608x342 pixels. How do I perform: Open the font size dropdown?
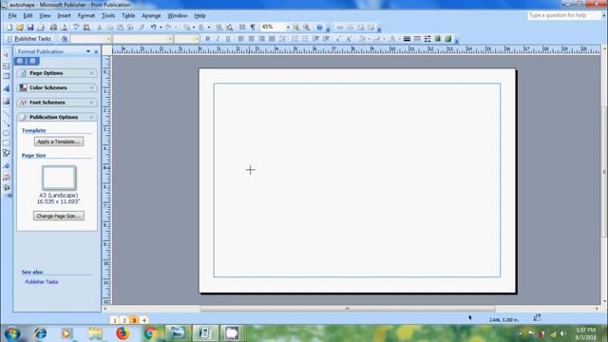(197, 39)
